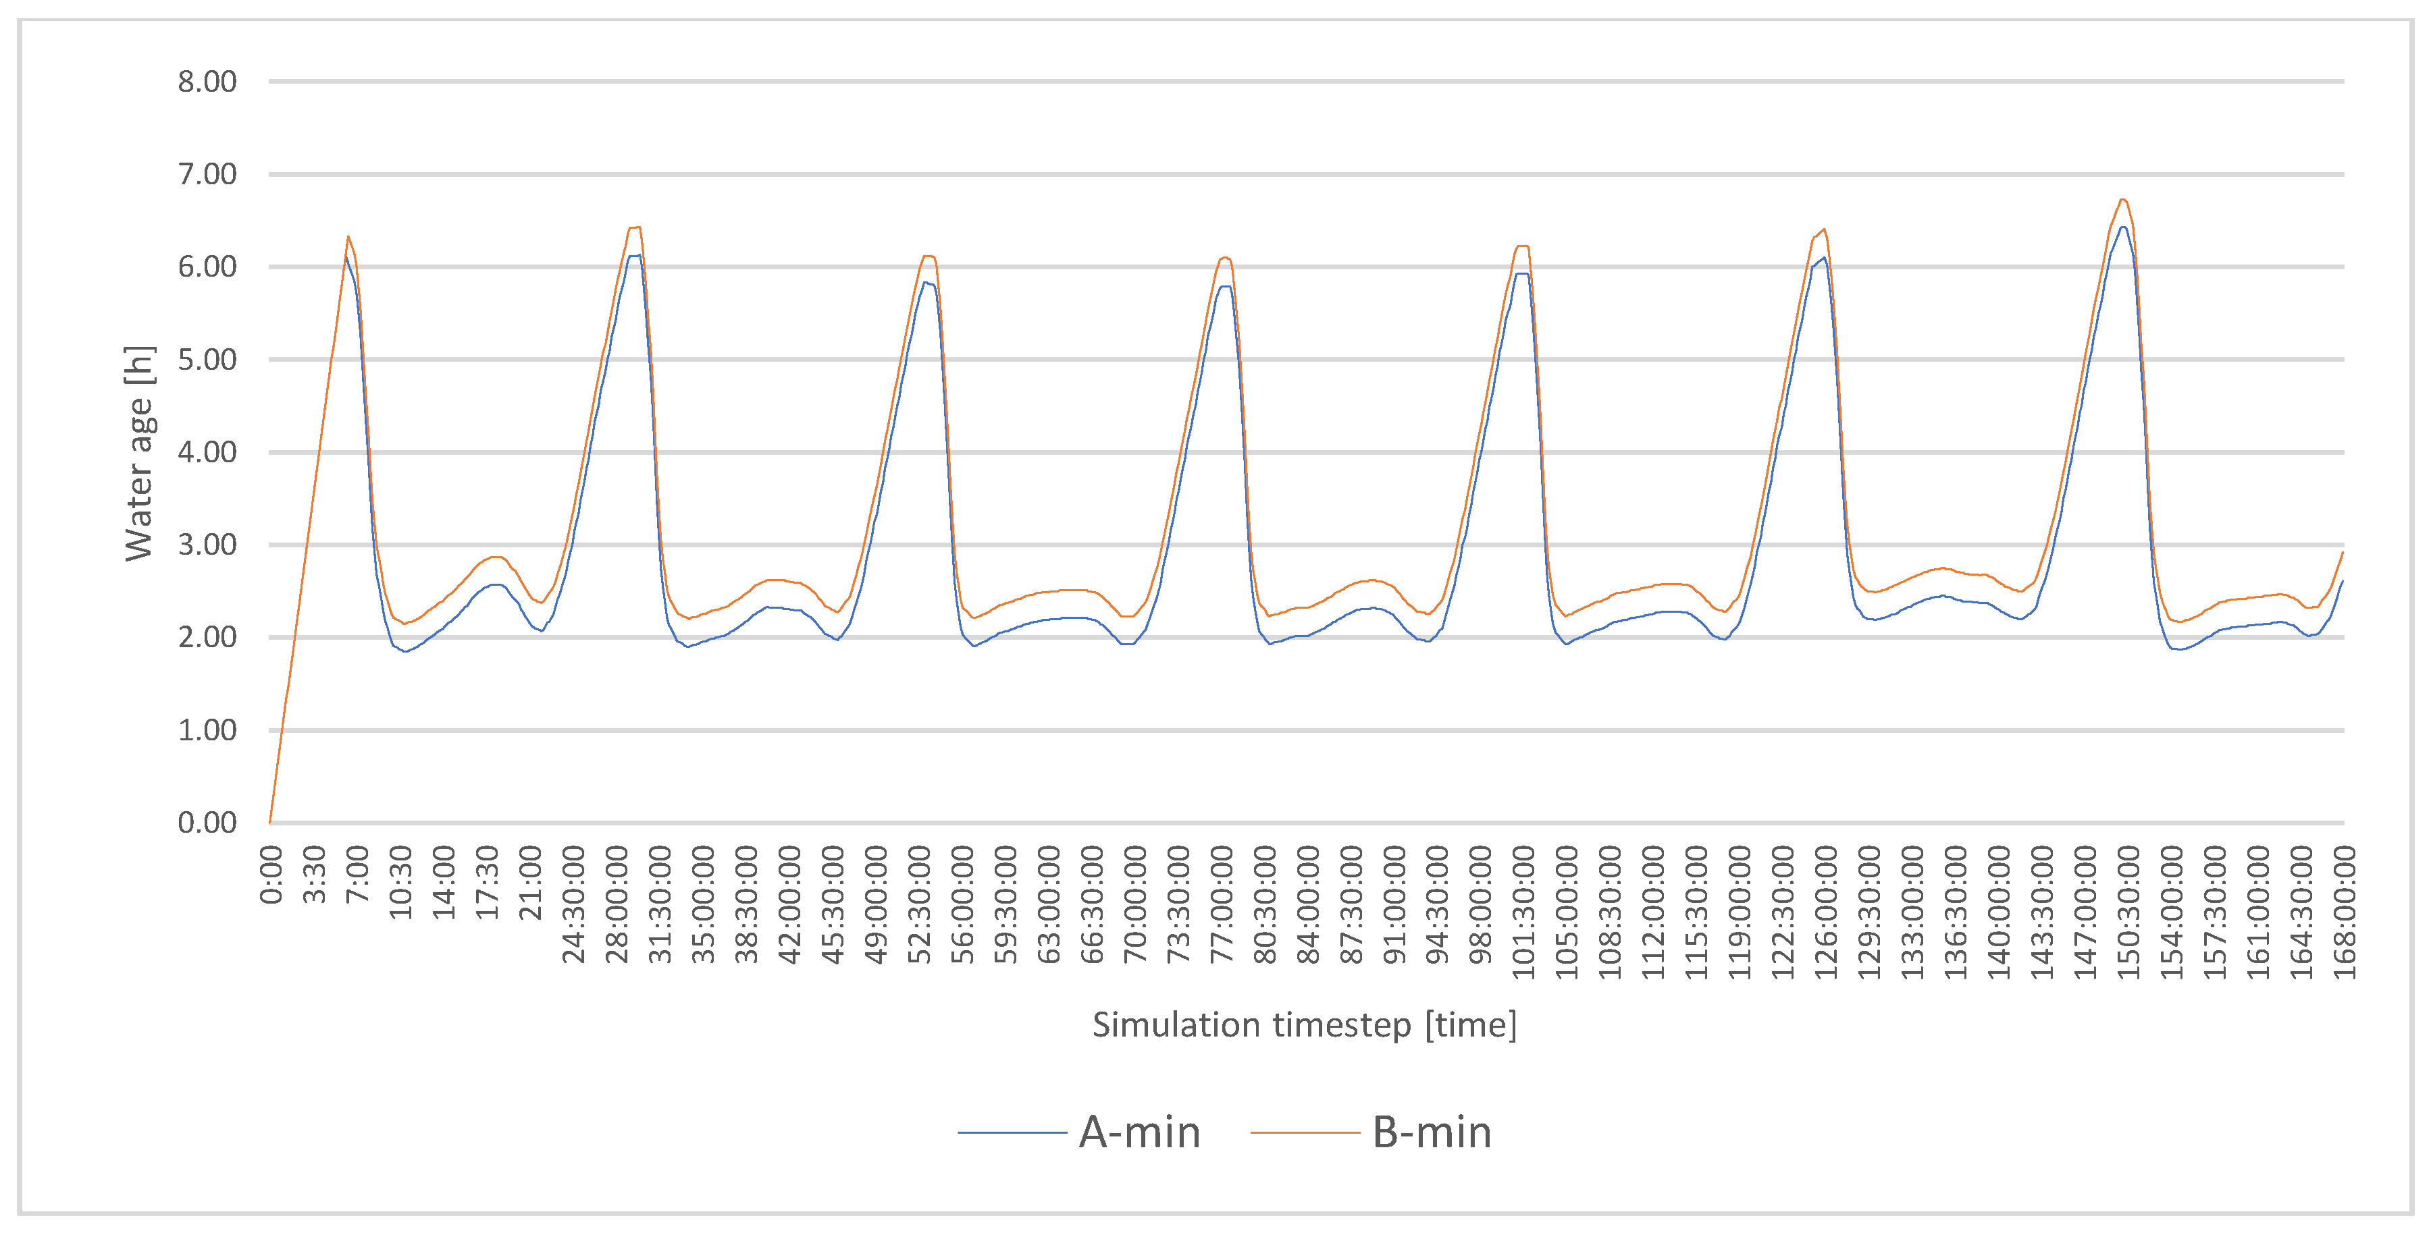Click the 0.00 y-axis label
2431x1237 pixels.
coord(207,823)
